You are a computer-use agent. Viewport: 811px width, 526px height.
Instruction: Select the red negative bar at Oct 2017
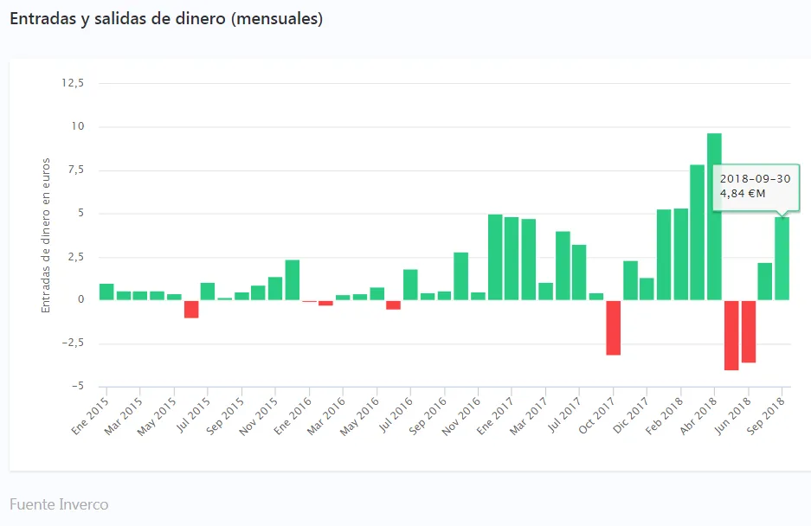(613, 327)
